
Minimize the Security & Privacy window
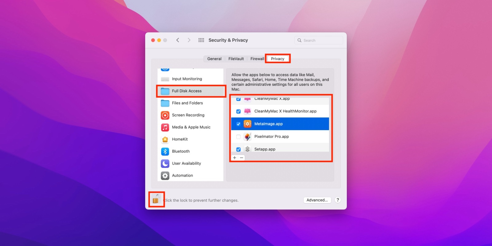point(159,40)
